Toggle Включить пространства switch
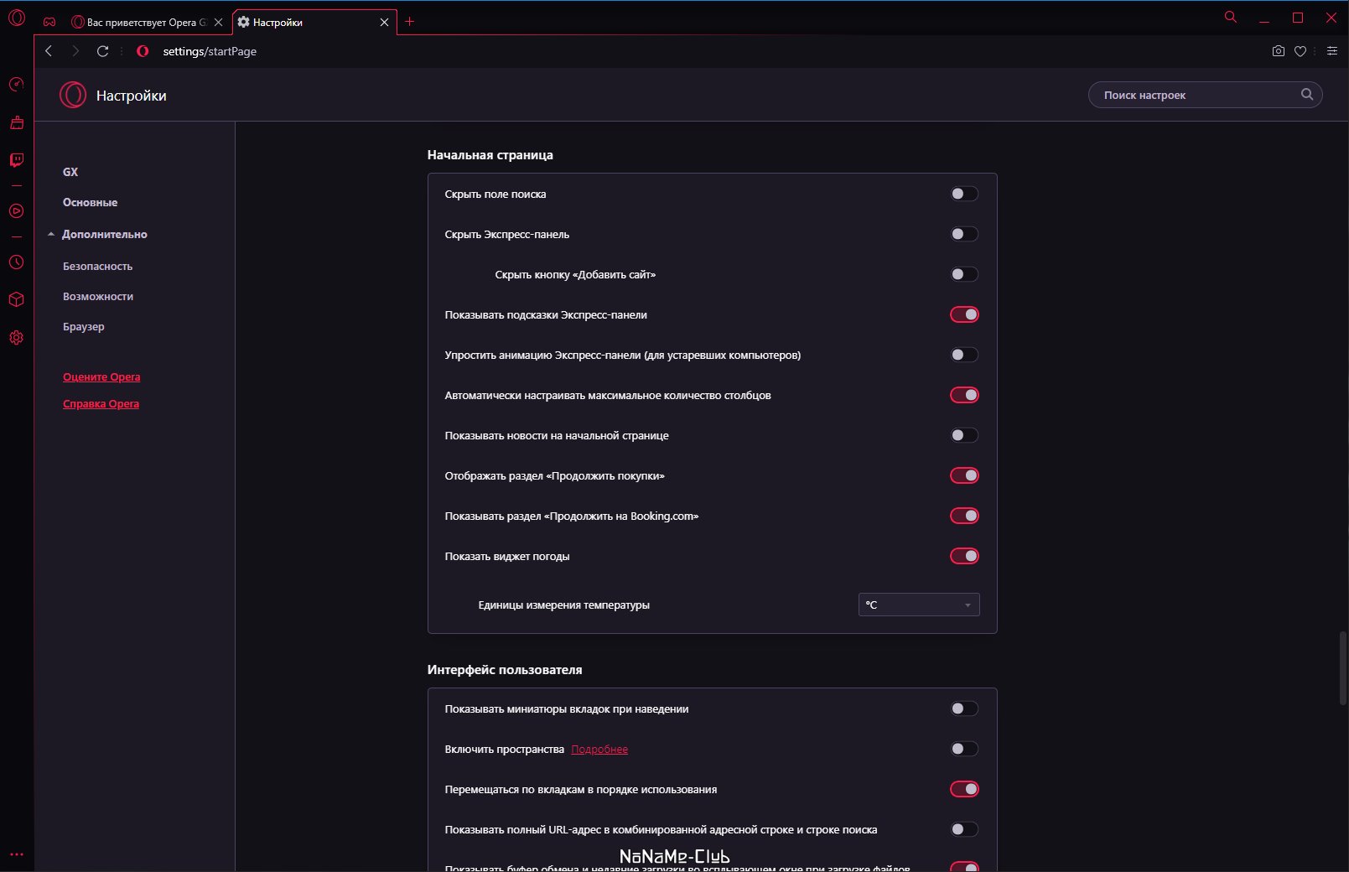The image size is (1349, 872). tap(964, 749)
